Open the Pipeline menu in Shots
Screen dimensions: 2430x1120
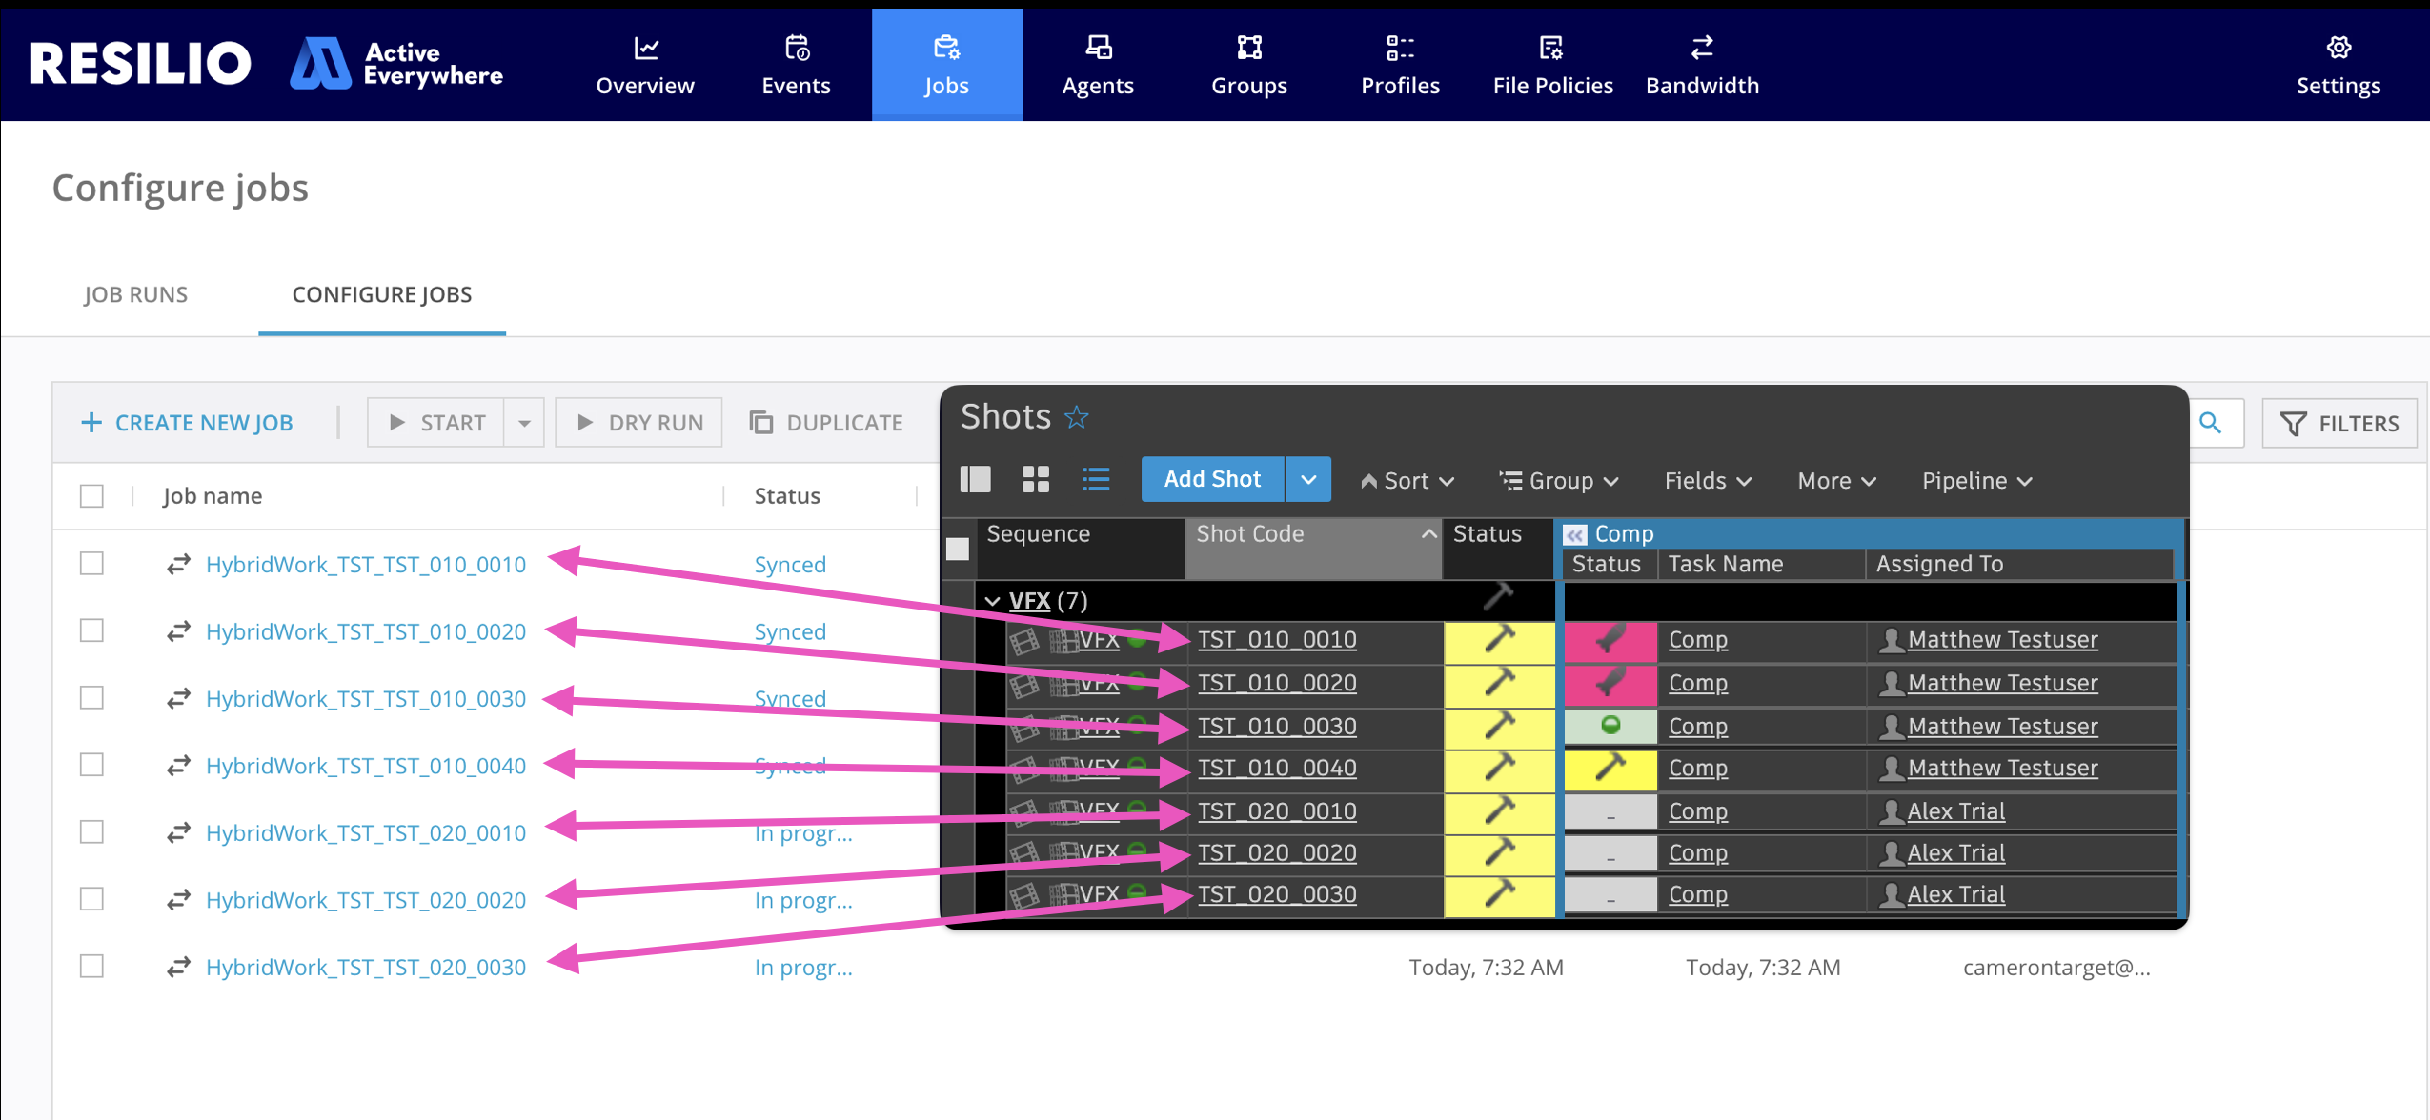coord(1976,481)
